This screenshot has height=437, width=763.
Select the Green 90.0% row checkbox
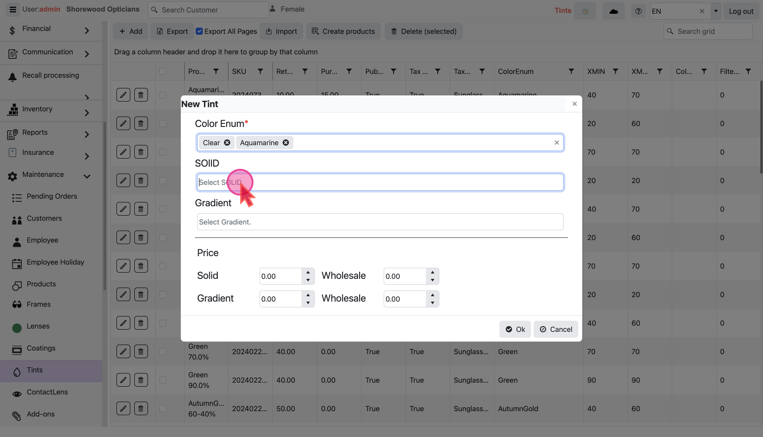click(x=163, y=380)
